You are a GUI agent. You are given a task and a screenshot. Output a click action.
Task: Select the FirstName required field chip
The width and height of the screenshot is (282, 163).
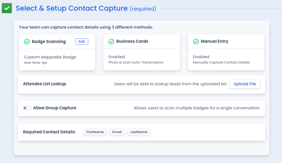tap(95, 132)
